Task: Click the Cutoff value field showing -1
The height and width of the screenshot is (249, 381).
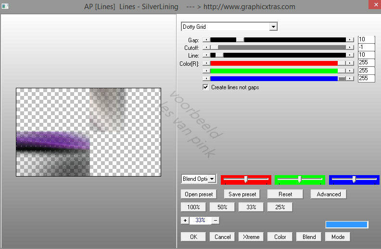Action: [366, 47]
